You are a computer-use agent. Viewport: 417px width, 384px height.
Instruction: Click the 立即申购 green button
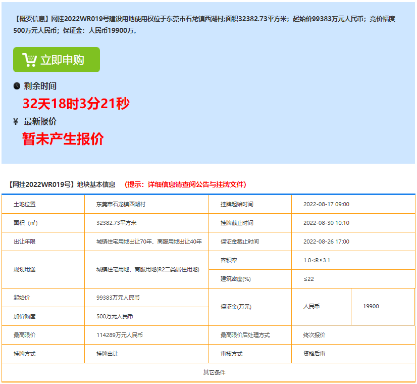coord(57,60)
